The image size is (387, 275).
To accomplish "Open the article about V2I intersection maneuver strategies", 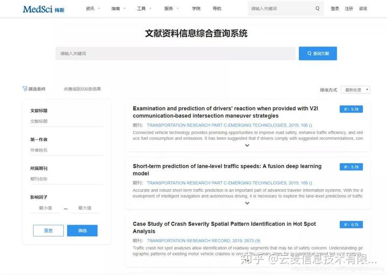I will pyautogui.click(x=225, y=112).
